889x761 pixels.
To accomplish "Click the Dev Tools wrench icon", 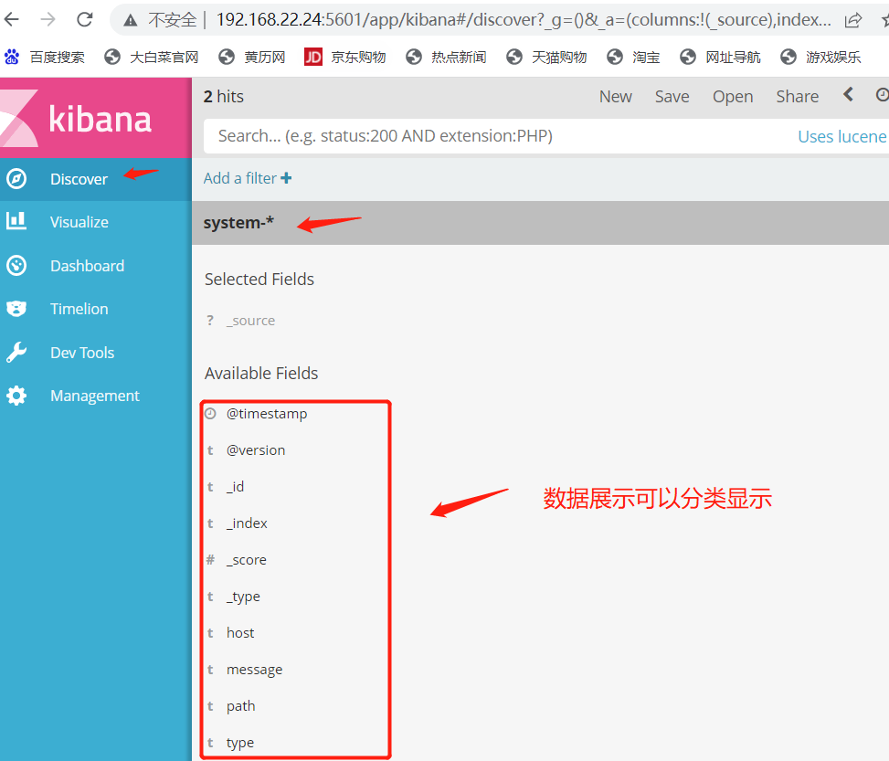I will pos(16,352).
